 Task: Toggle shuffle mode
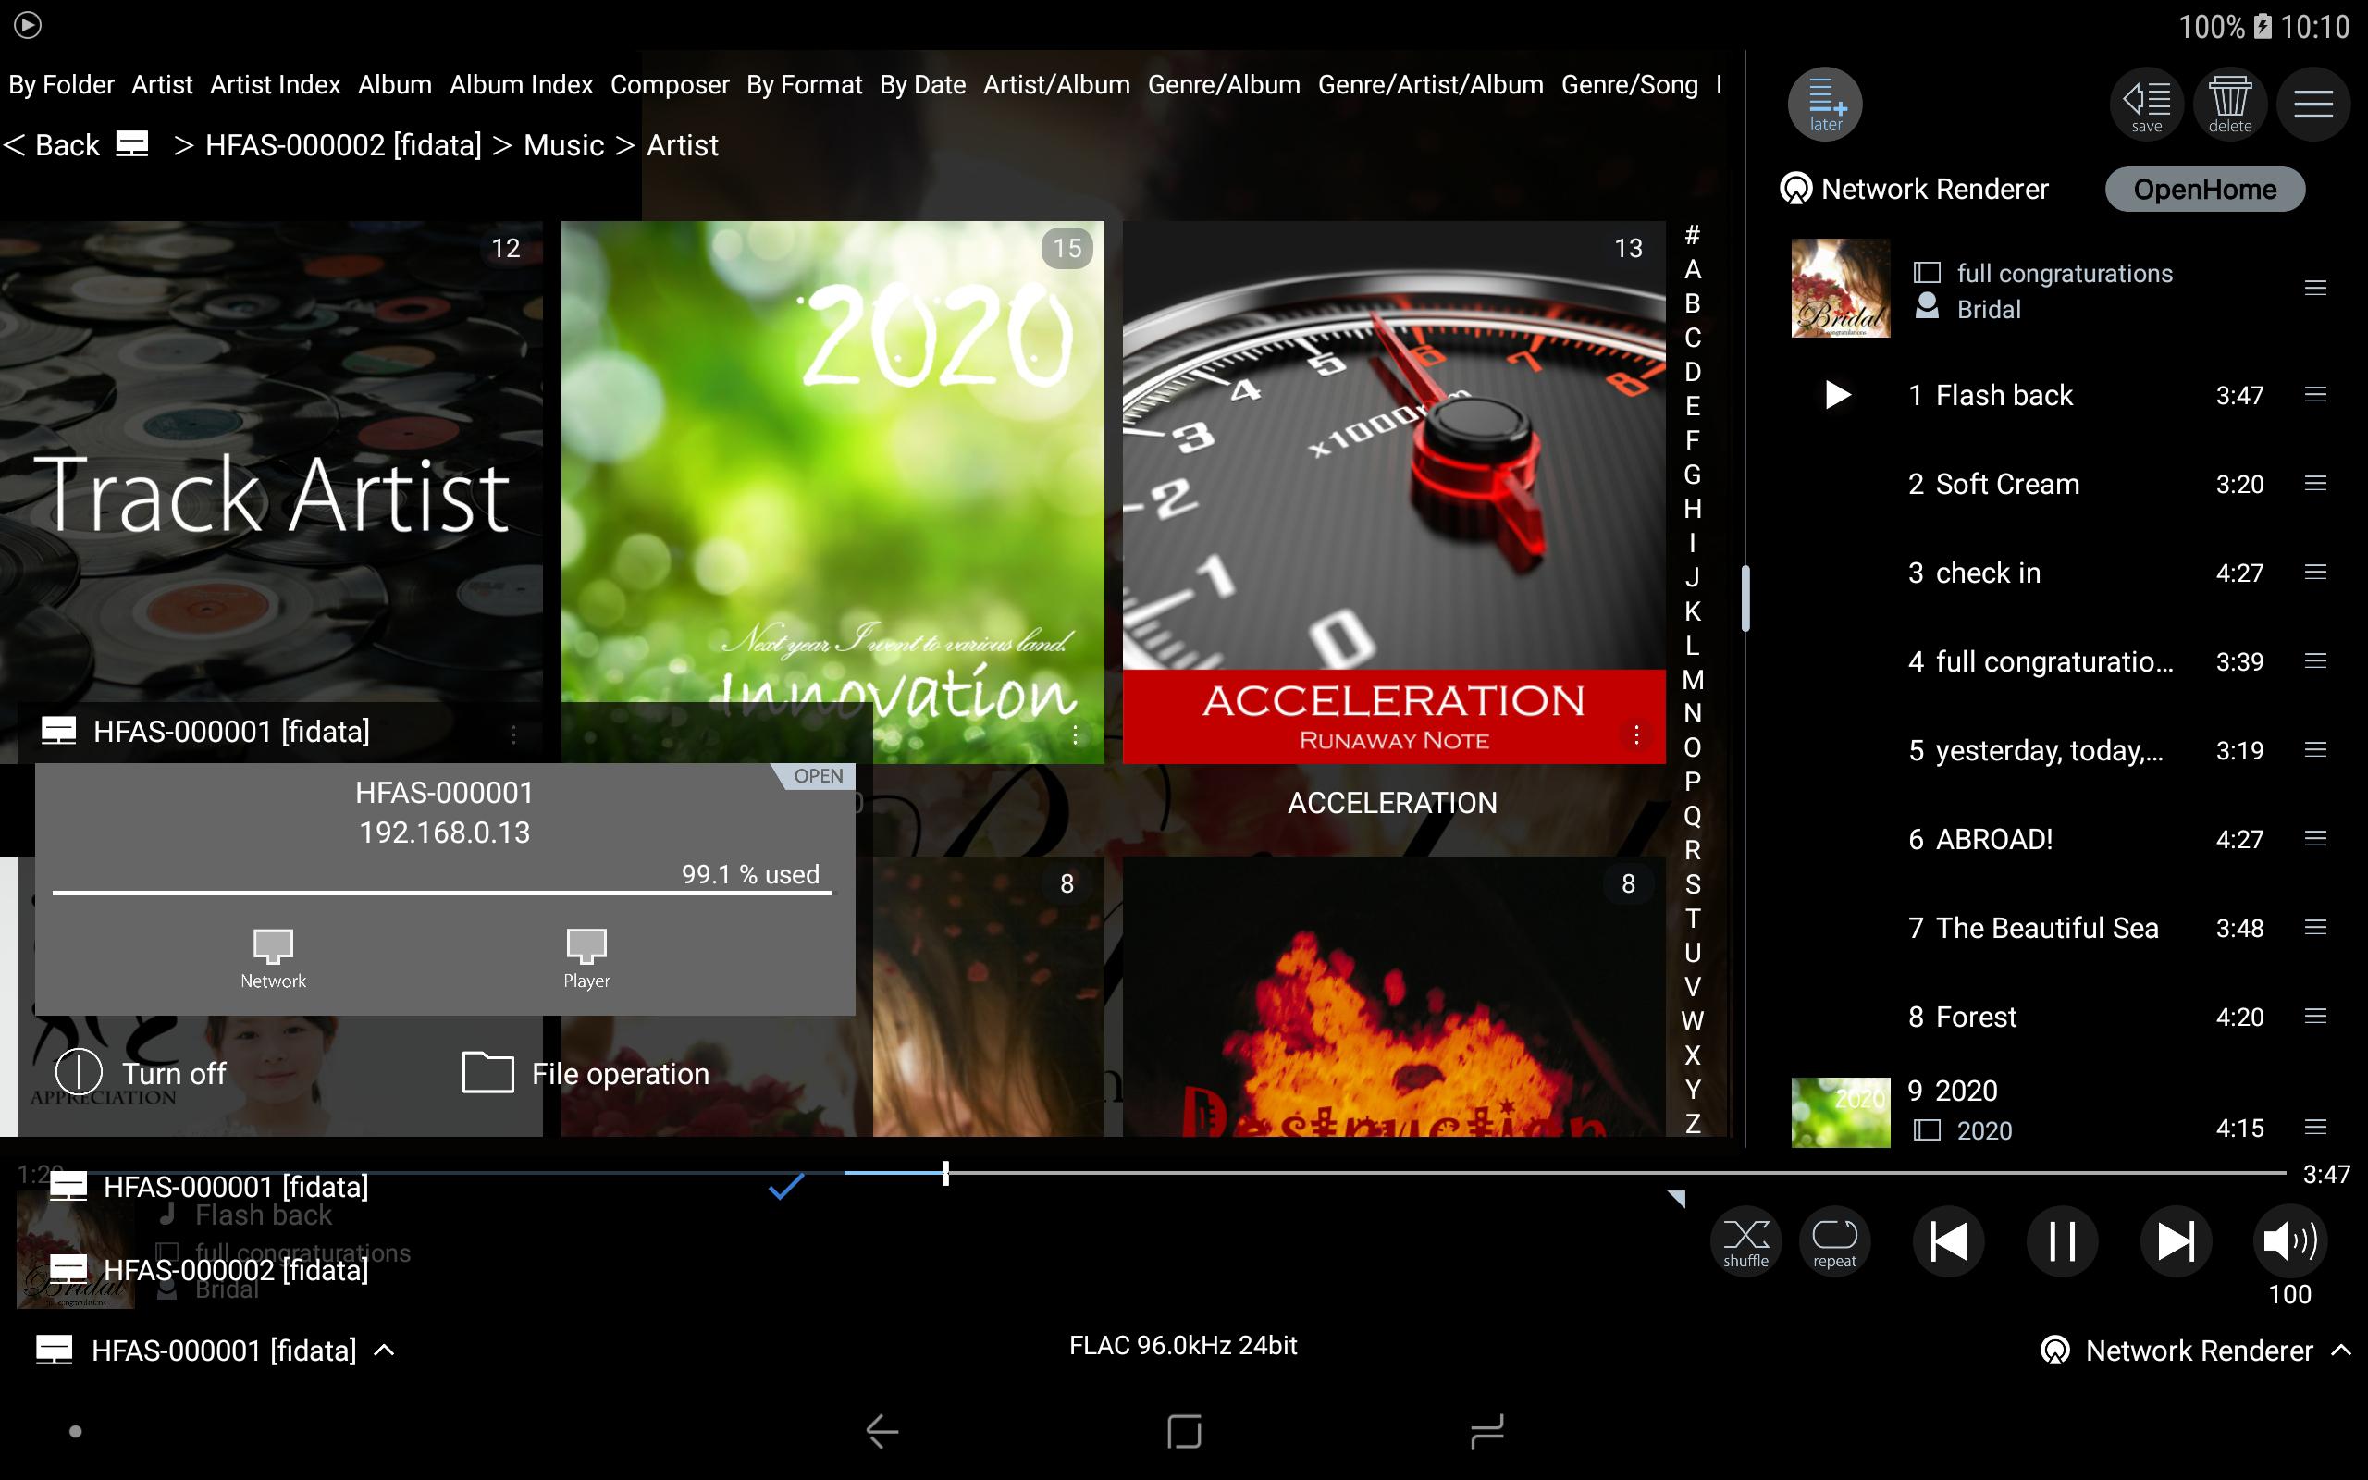[1745, 1242]
